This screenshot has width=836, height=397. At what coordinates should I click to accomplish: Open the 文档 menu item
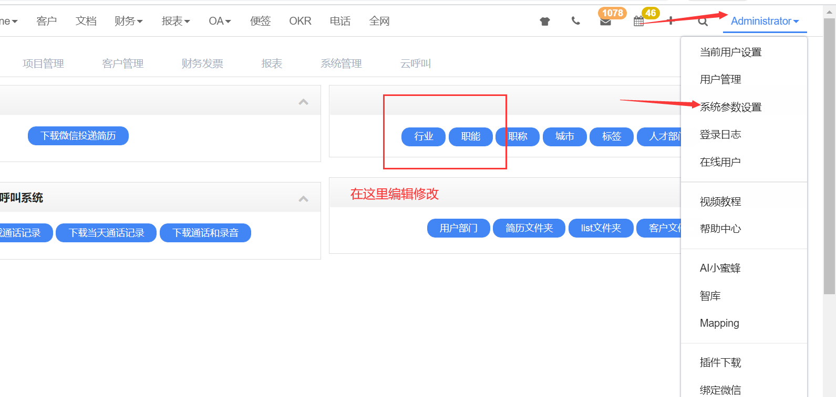click(86, 21)
